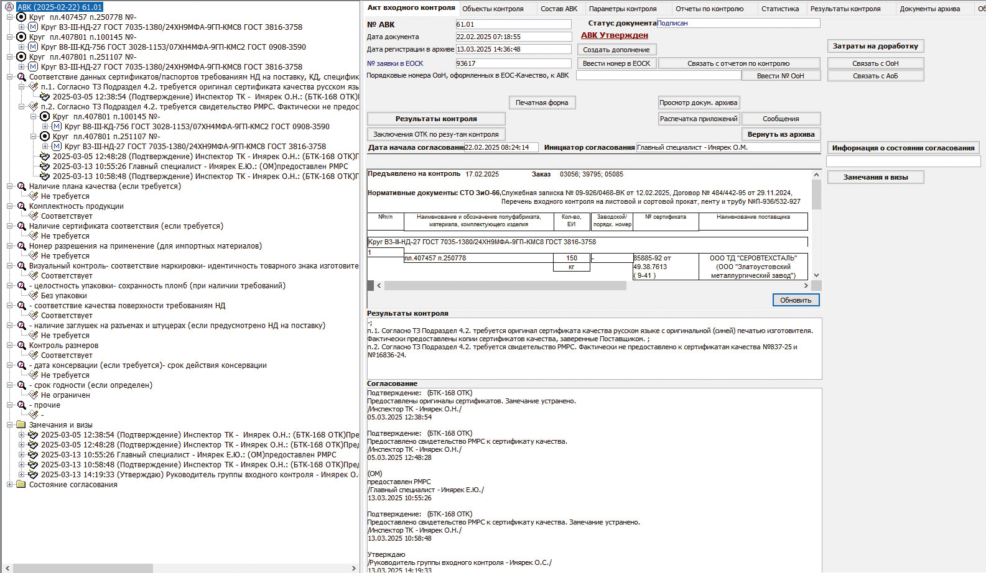
Task: Click the note icon next to Без упаковки
Action: click(34, 296)
